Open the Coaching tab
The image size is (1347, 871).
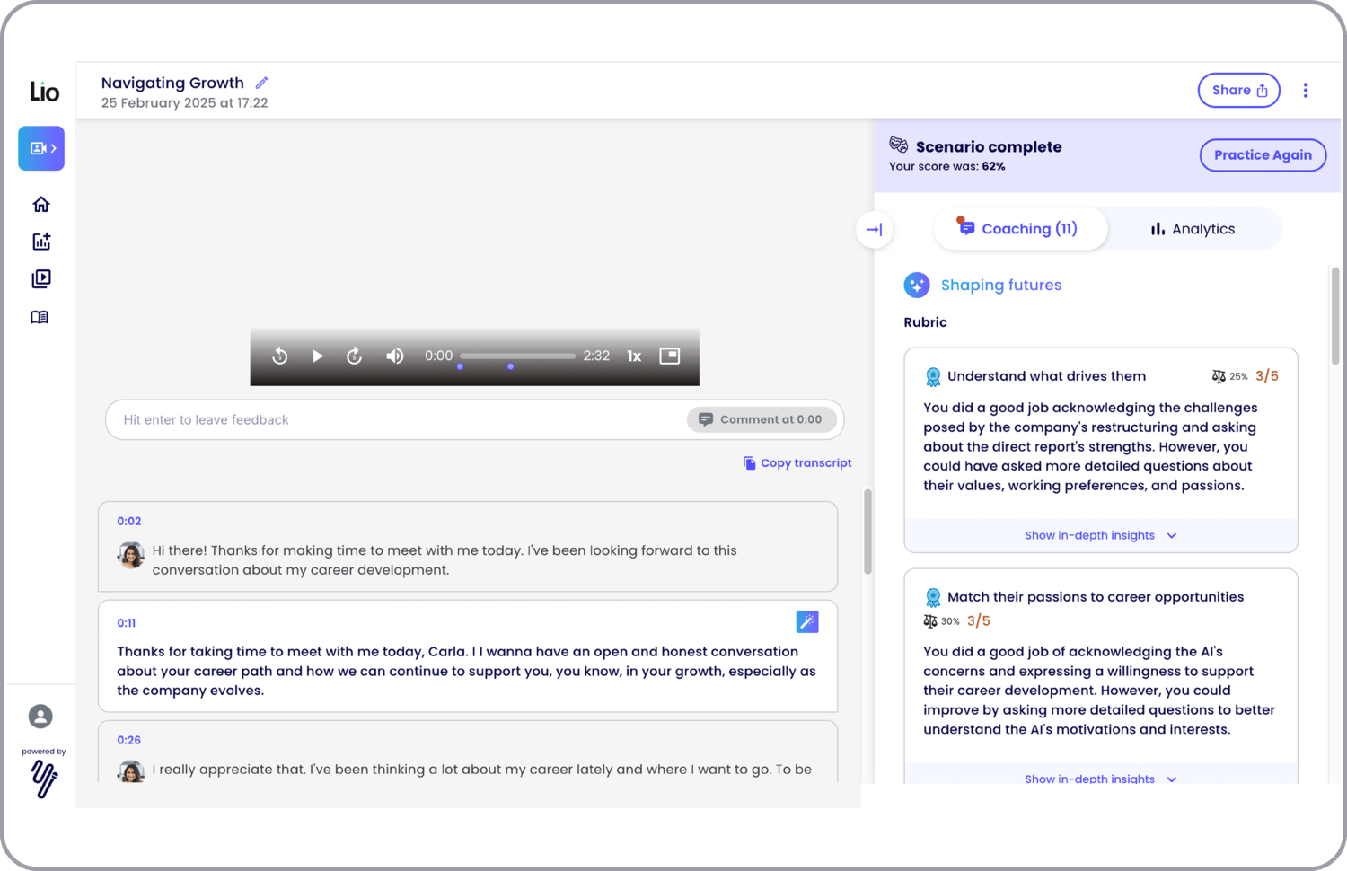pyautogui.click(x=1021, y=229)
